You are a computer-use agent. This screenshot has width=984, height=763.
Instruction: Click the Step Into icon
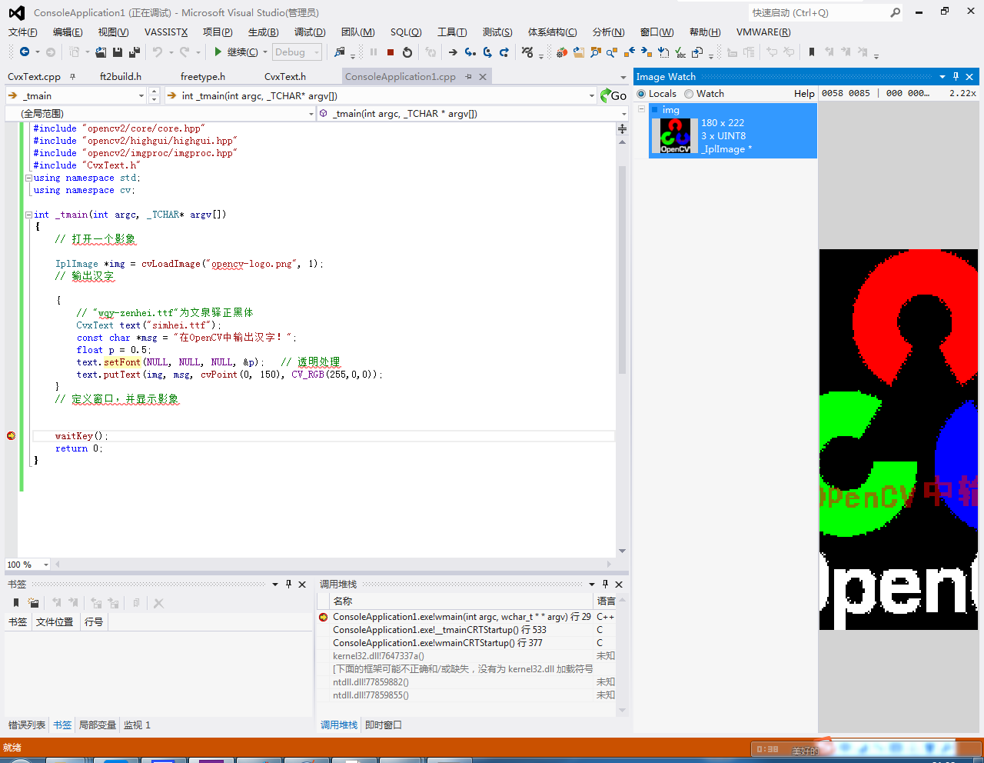pyautogui.click(x=470, y=52)
